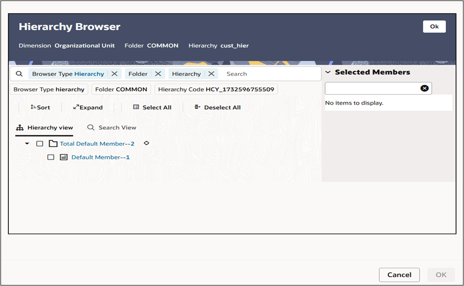
Task: Click the cust_hier hierarchy name
Action: tap(235, 45)
